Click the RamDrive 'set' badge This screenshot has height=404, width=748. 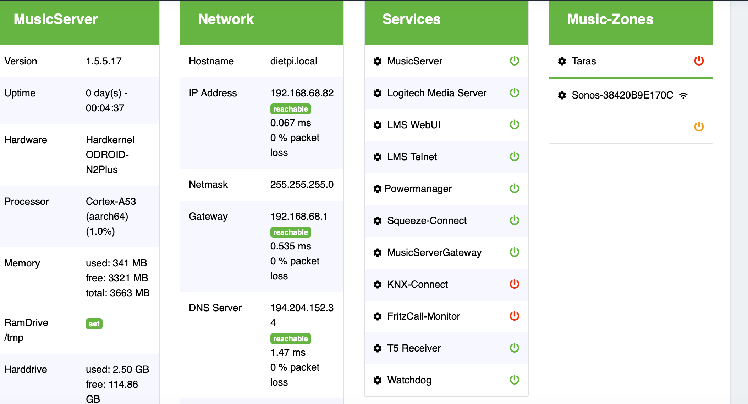(x=94, y=324)
